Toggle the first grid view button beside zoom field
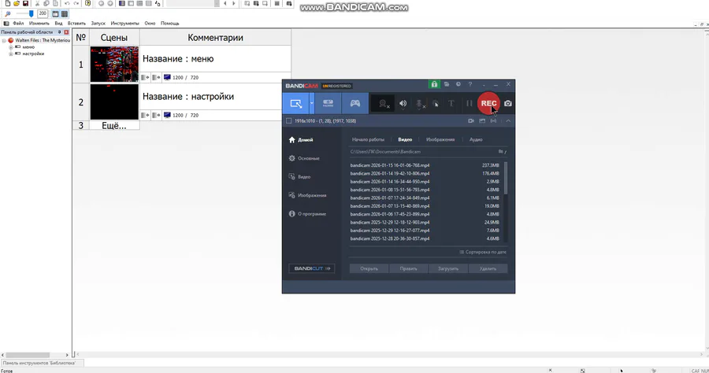This screenshot has width=709, height=373. pos(55,13)
